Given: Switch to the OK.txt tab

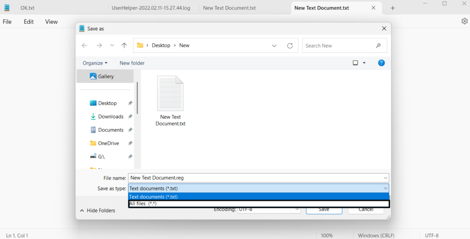Looking at the screenshot, I should click(x=28, y=8).
